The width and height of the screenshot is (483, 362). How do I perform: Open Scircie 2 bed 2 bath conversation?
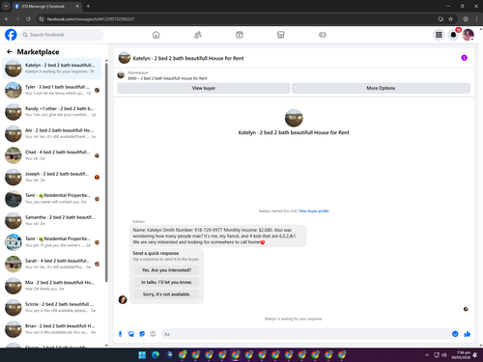click(x=52, y=307)
